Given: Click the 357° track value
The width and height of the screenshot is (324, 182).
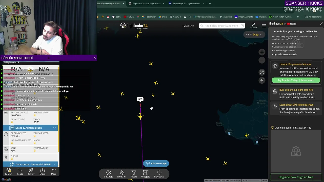Looking at the screenshot, I should (x=36, y=122).
